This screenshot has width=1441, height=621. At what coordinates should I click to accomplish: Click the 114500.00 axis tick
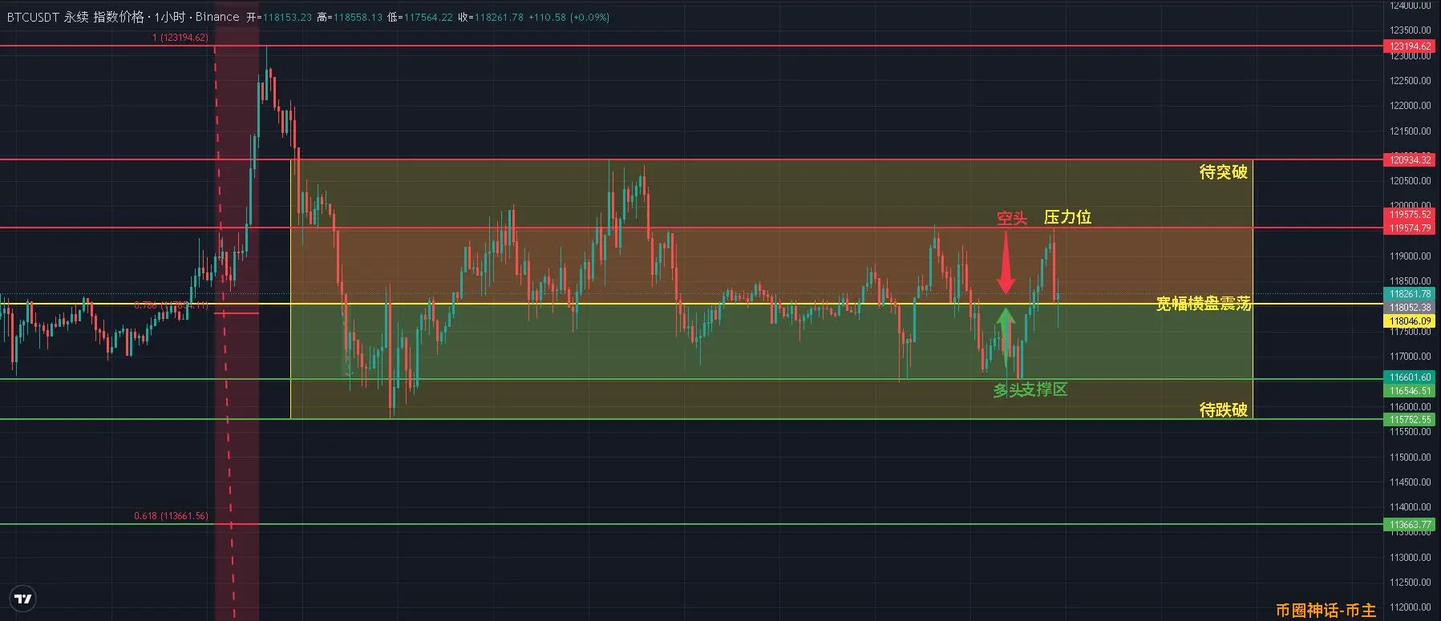[x=1411, y=482]
